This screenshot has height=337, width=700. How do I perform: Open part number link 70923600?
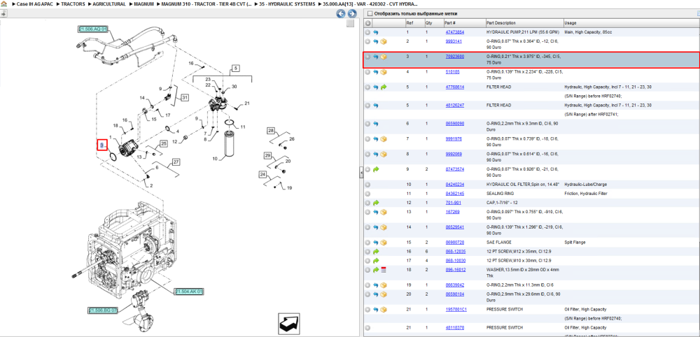455,57
